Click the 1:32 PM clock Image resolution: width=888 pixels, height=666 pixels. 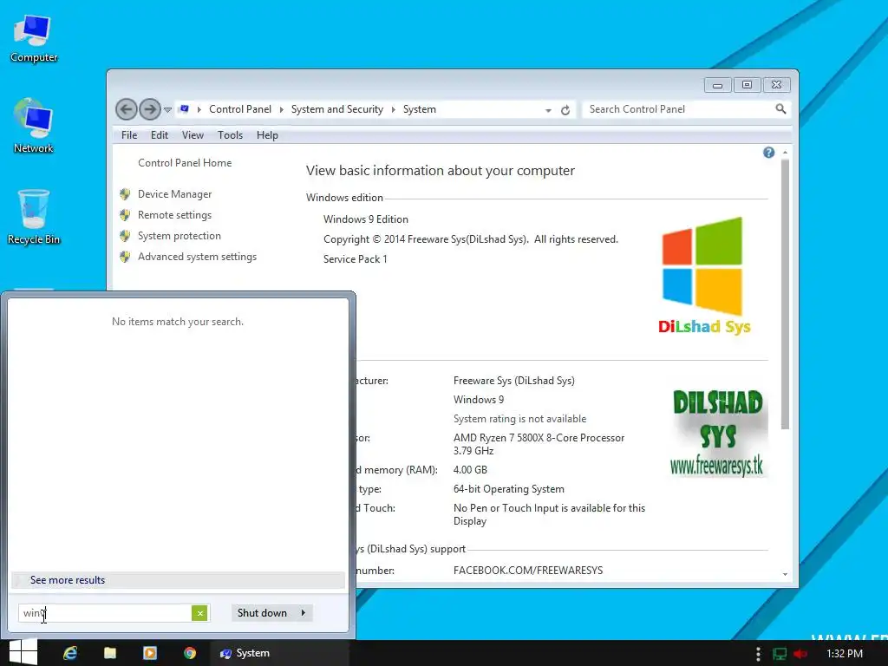coord(845,654)
